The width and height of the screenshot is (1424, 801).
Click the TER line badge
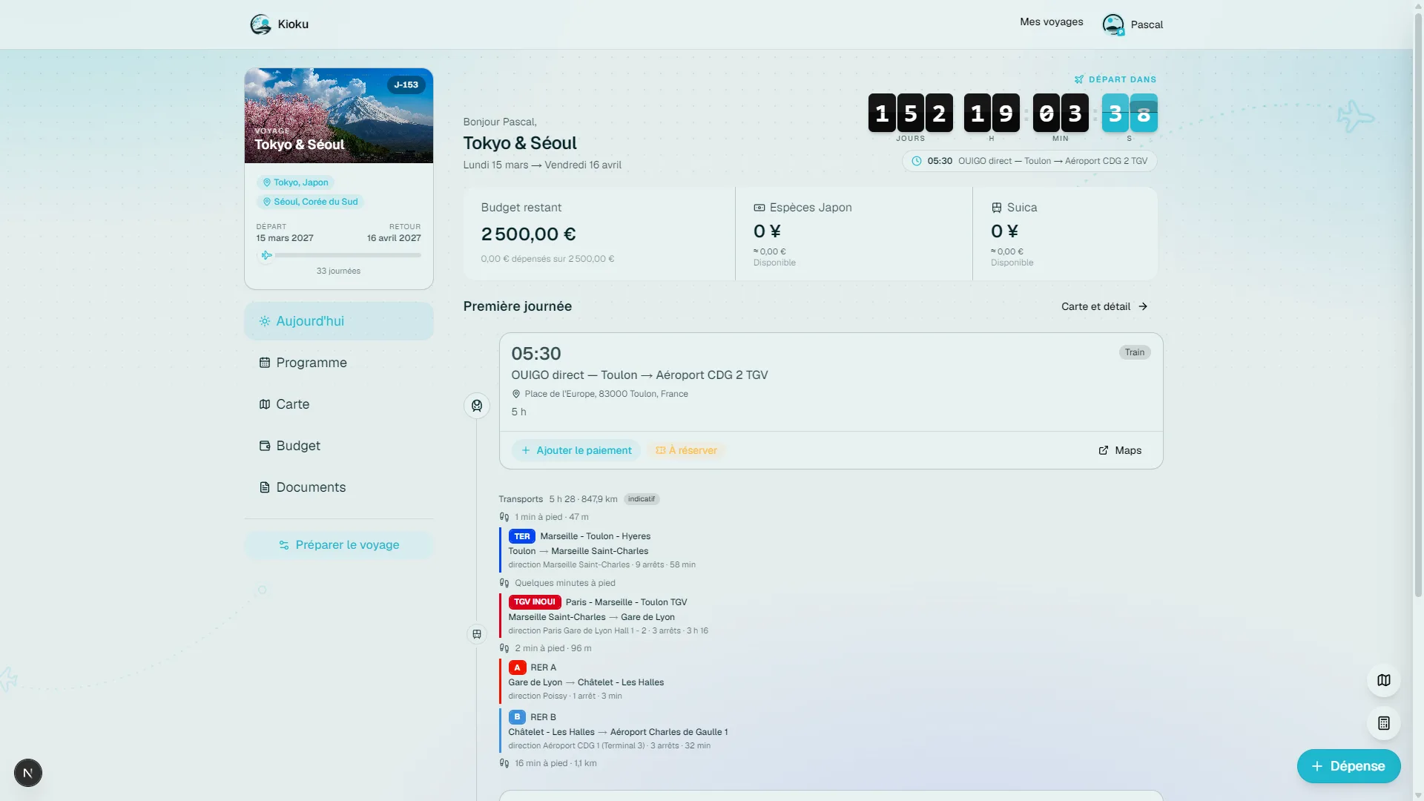[522, 536]
